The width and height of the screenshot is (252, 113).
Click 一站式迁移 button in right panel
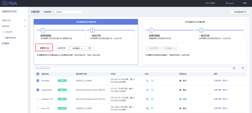point(153,48)
